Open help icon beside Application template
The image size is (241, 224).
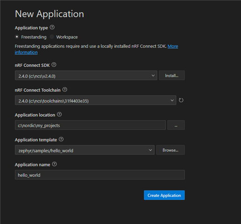(61, 139)
